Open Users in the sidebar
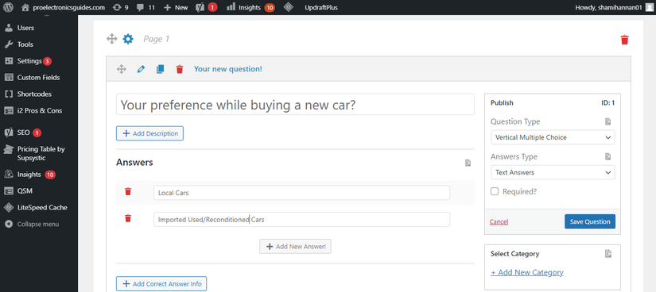This screenshot has height=292, width=656. 25,28
